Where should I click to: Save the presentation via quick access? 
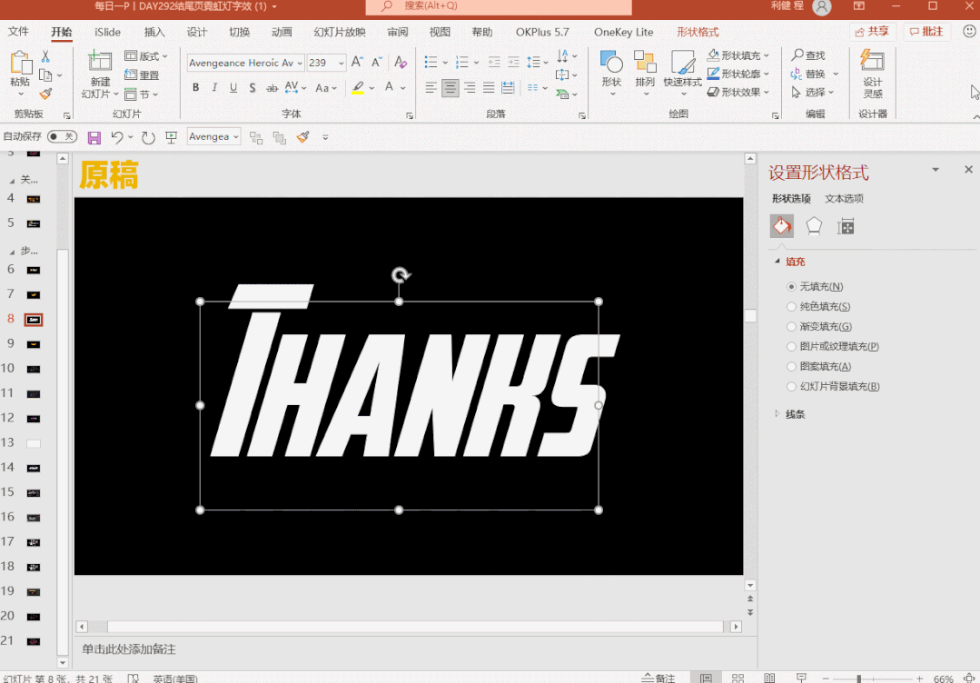[94, 137]
